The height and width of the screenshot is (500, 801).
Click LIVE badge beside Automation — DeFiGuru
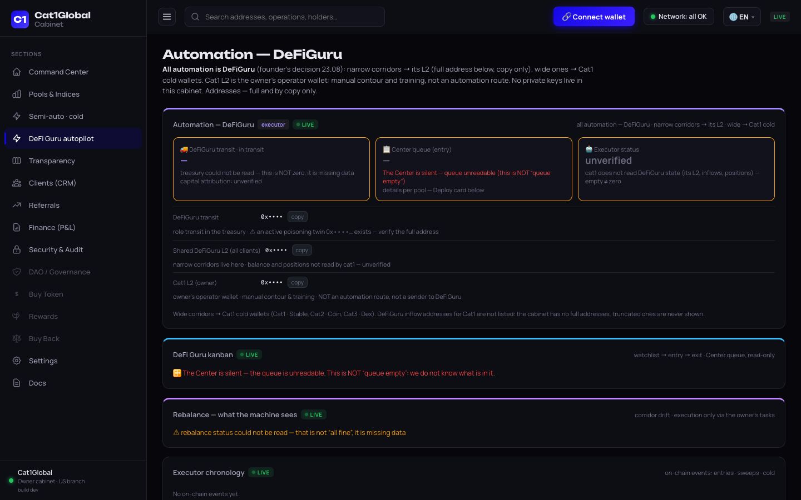coord(305,124)
